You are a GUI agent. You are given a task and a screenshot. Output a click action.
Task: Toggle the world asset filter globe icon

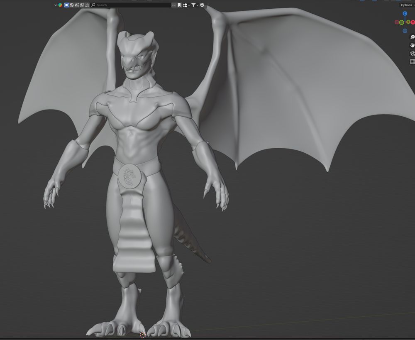(82, 5)
